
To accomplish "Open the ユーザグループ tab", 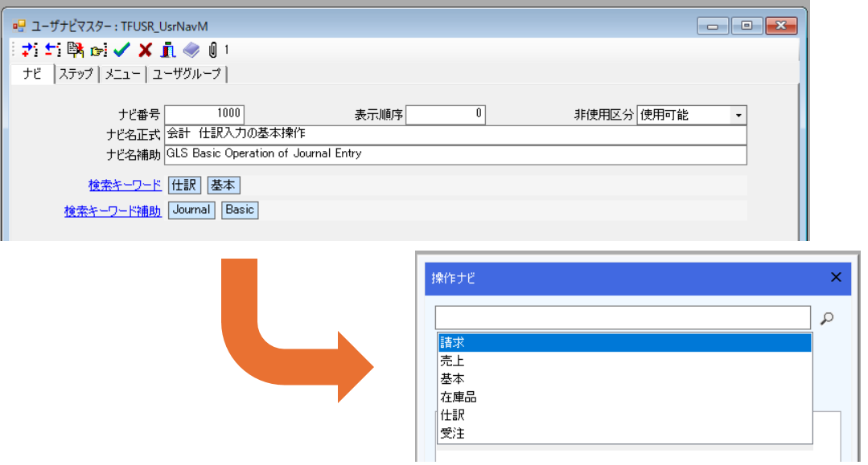I will point(187,75).
